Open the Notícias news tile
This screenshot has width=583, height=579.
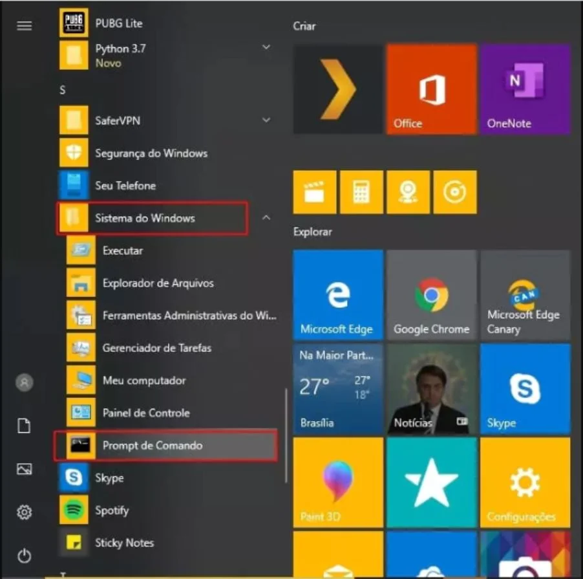[432, 389]
